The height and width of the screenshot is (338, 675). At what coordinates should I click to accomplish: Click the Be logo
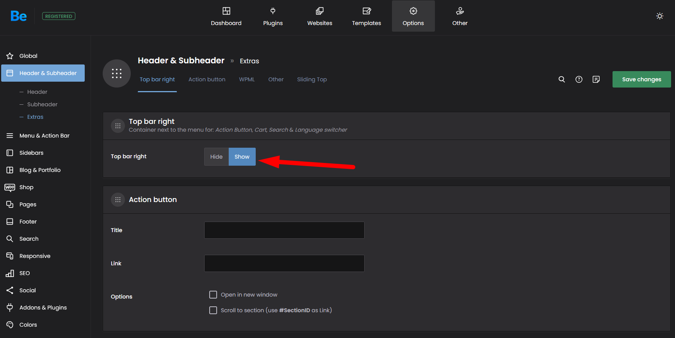[x=18, y=16]
